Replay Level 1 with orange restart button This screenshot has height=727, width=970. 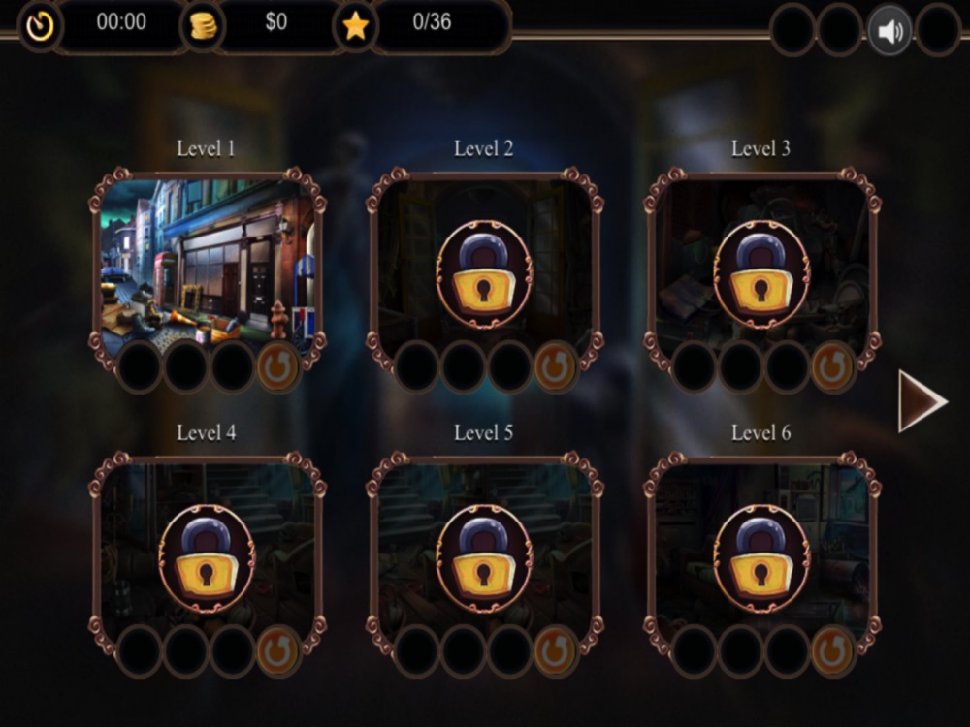tap(277, 366)
